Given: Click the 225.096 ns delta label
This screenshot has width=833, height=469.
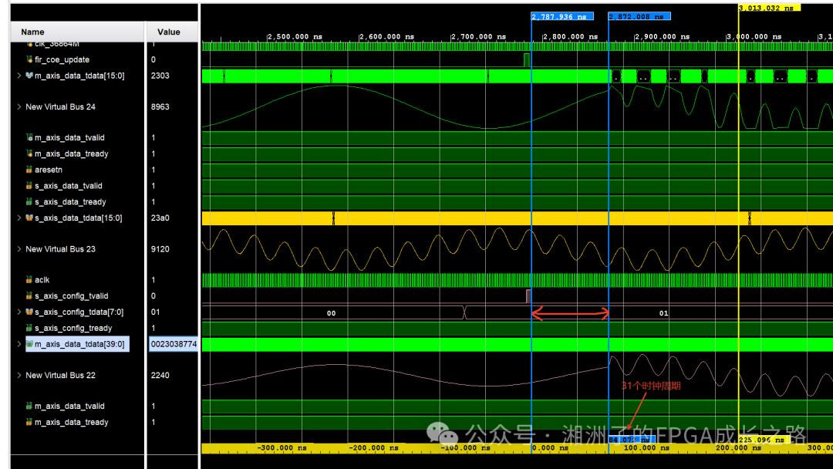Looking at the screenshot, I should (762, 440).
